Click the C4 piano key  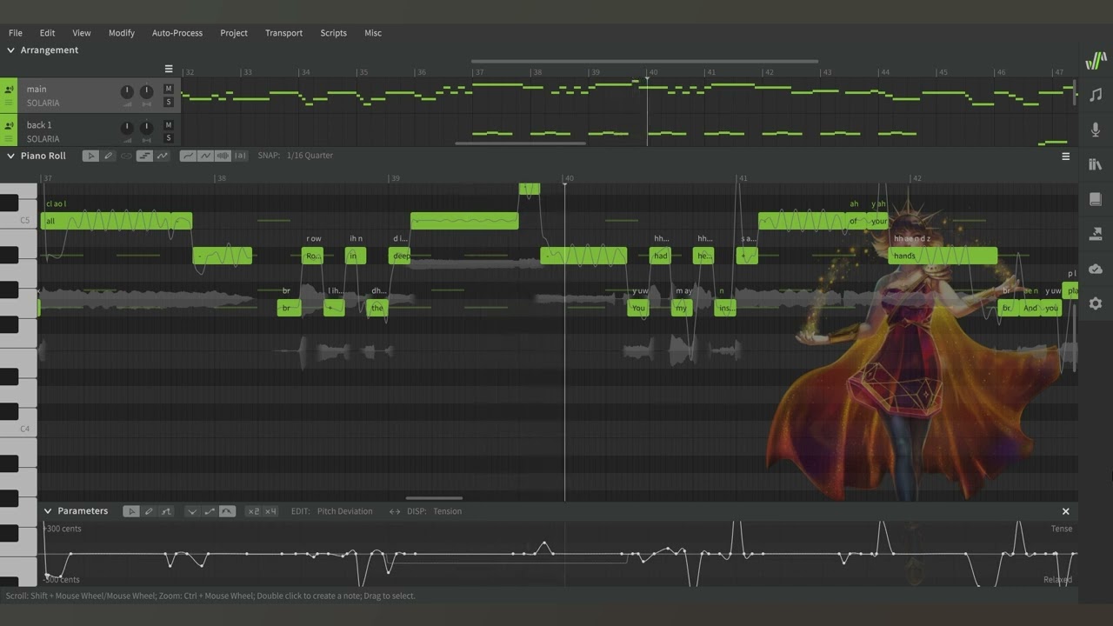[x=18, y=429]
